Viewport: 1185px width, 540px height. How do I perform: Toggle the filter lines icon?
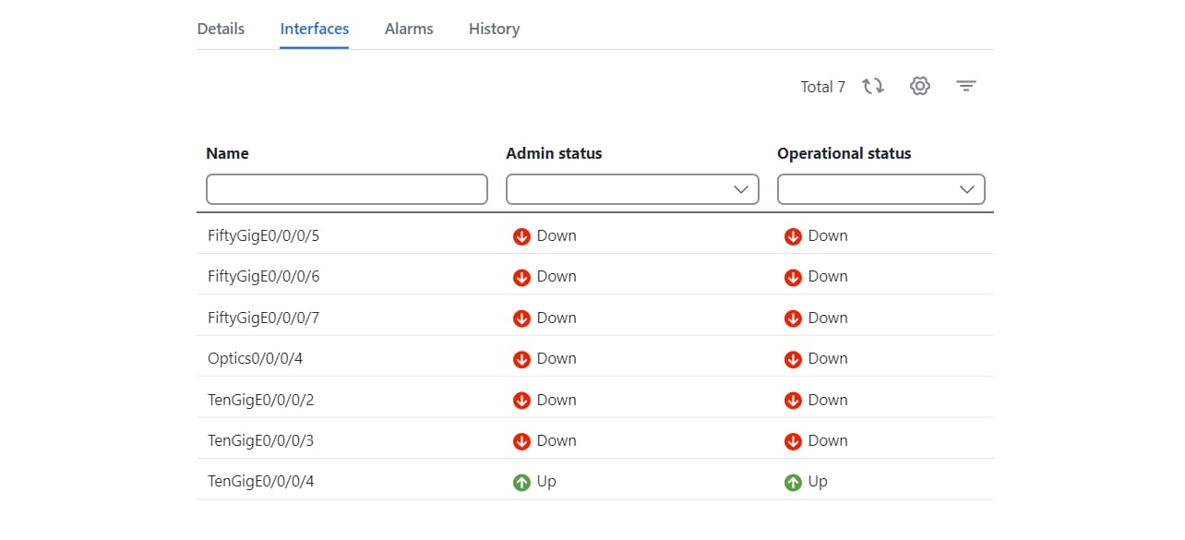pyautogui.click(x=965, y=86)
